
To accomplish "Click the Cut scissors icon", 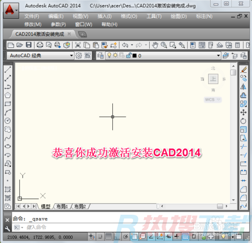I will (78, 45).
